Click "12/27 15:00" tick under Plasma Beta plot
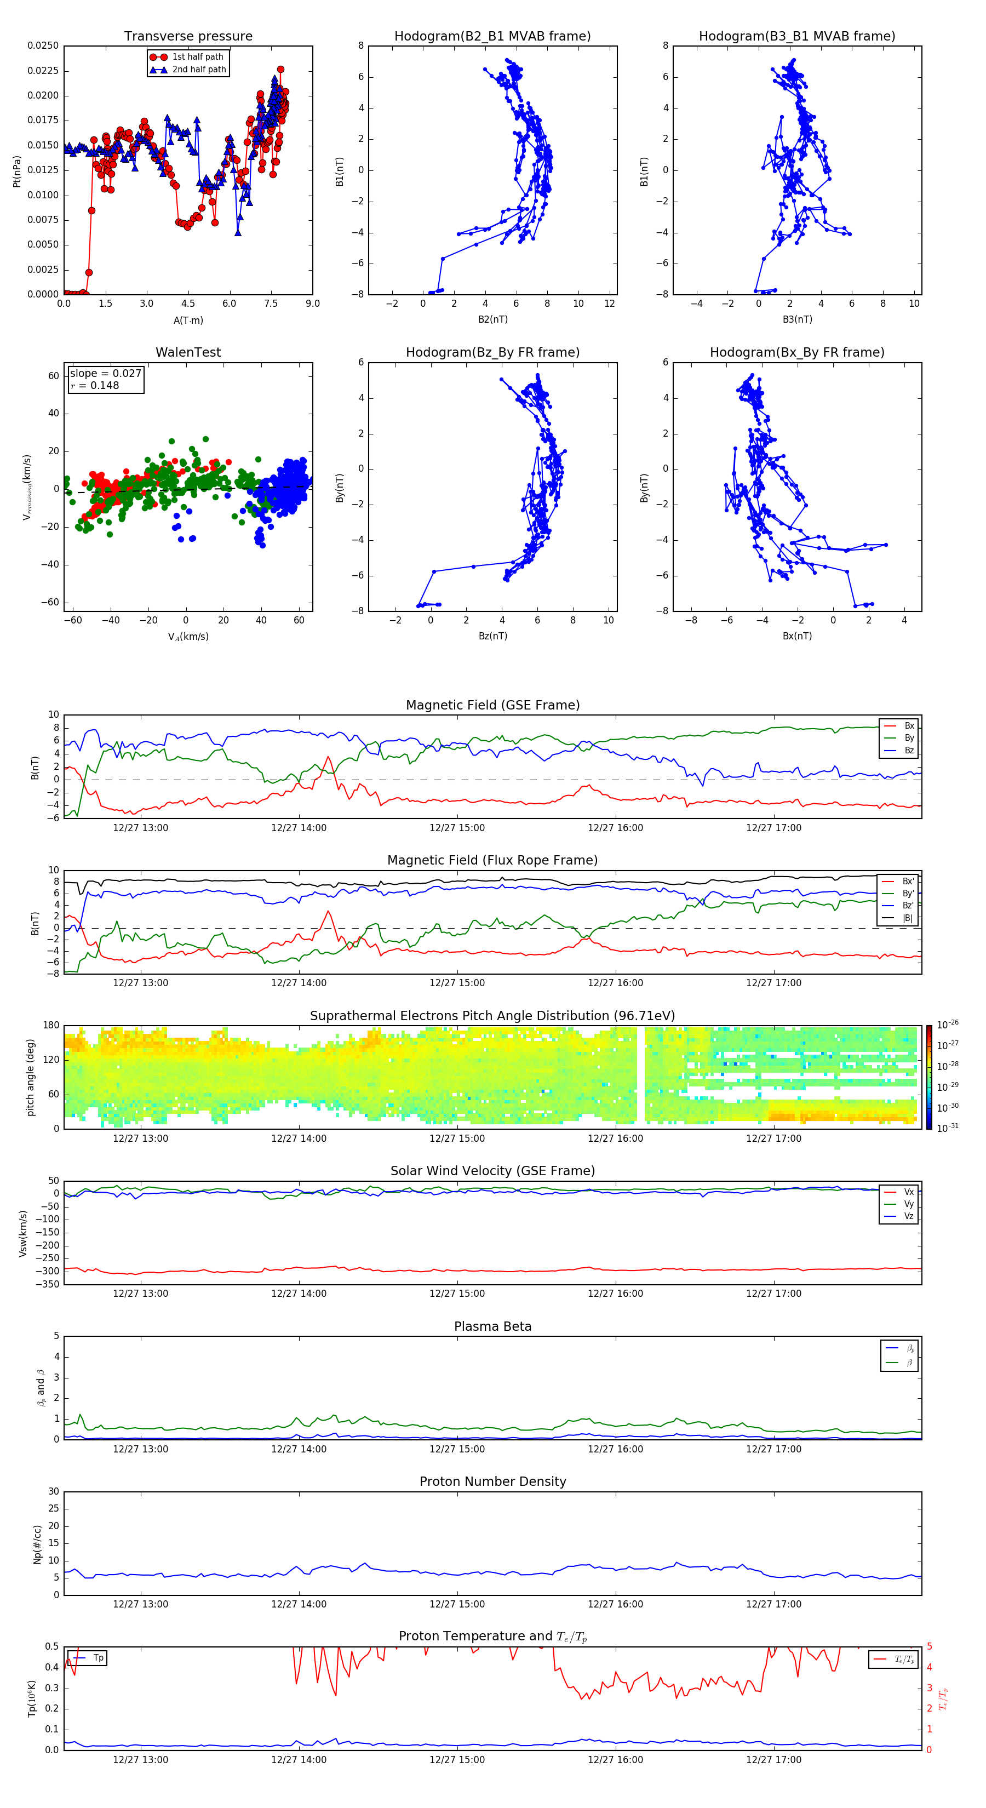This screenshot has height=1808, width=986. click(x=457, y=1449)
